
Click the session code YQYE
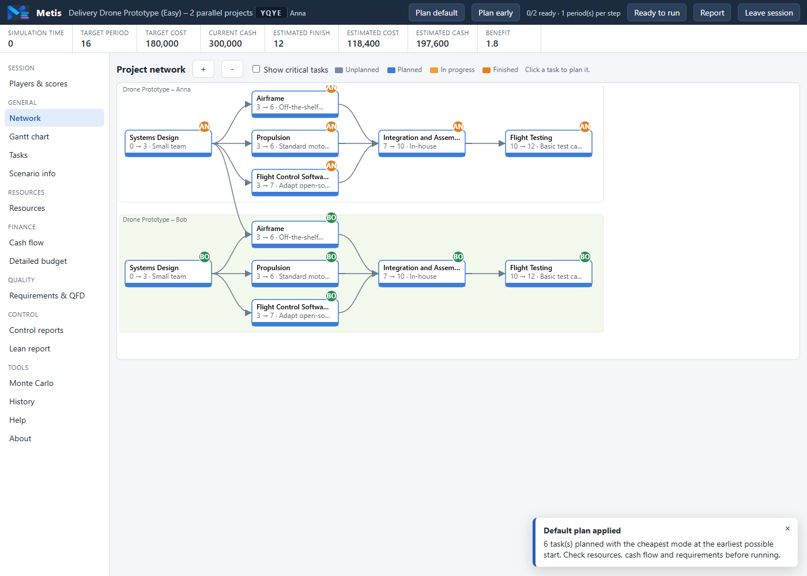click(271, 13)
